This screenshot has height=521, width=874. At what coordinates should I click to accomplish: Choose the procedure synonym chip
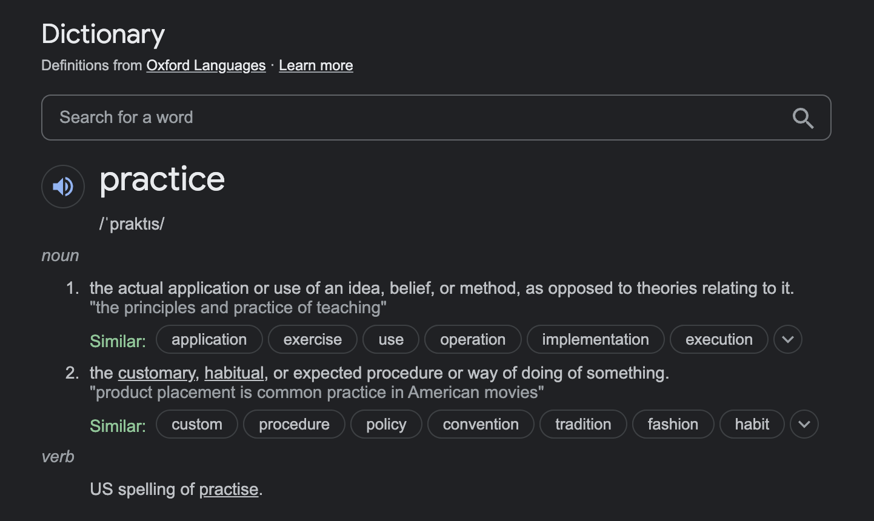pyautogui.click(x=294, y=424)
